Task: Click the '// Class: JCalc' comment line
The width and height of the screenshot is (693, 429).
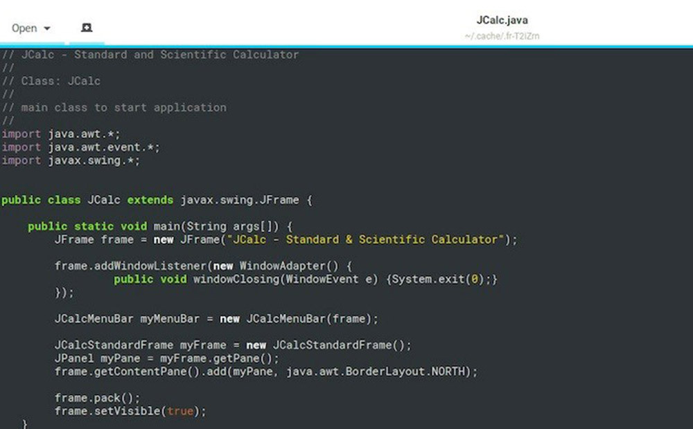Action: tap(60, 81)
